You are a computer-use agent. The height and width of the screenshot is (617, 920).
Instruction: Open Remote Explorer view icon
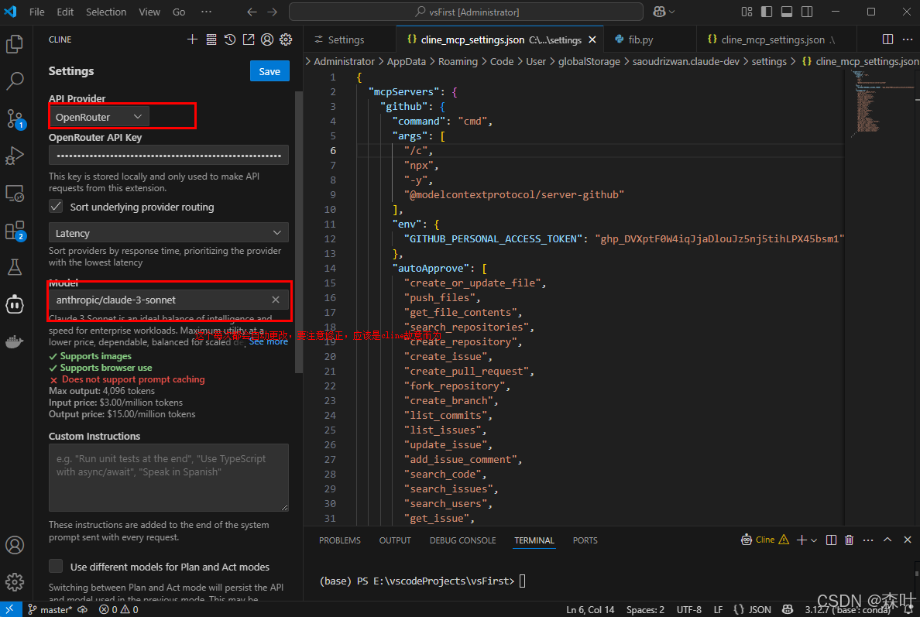pyautogui.click(x=15, y=193)
